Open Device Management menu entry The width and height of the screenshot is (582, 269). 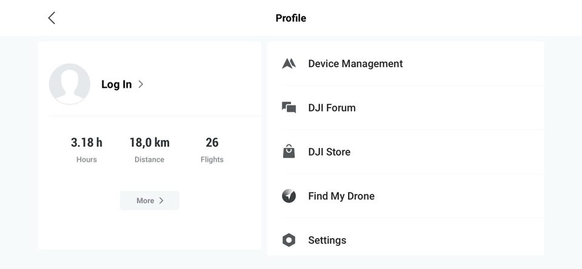(x=406, y=64)
